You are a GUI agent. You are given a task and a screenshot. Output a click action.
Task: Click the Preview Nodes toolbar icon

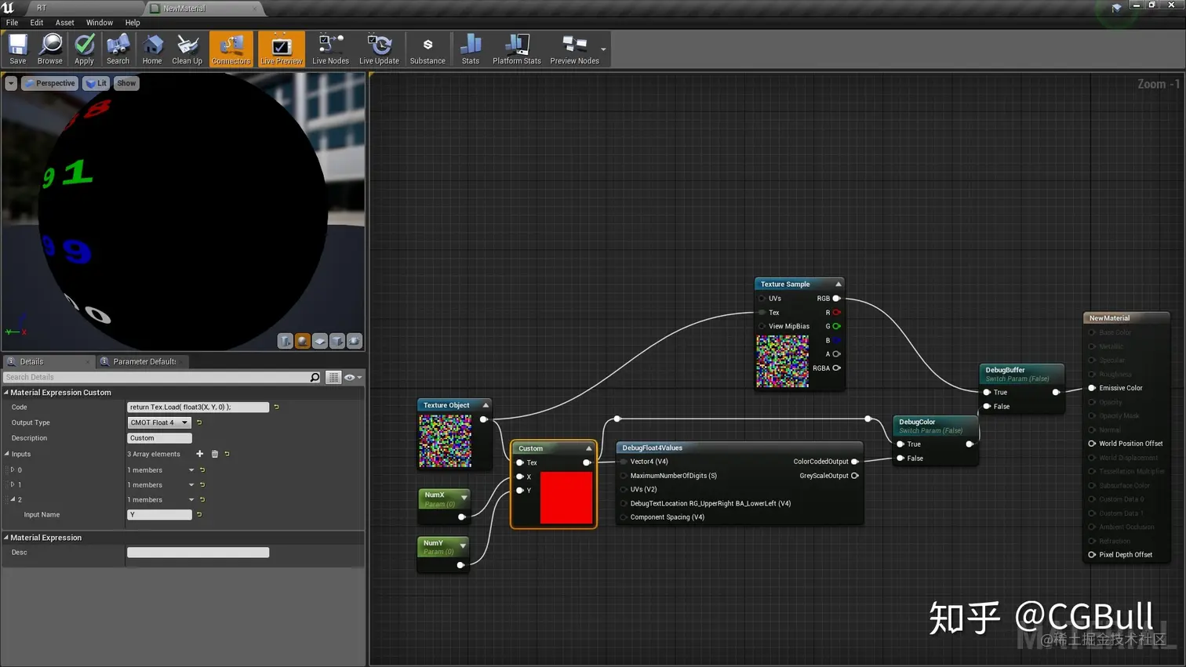[574, 49]
